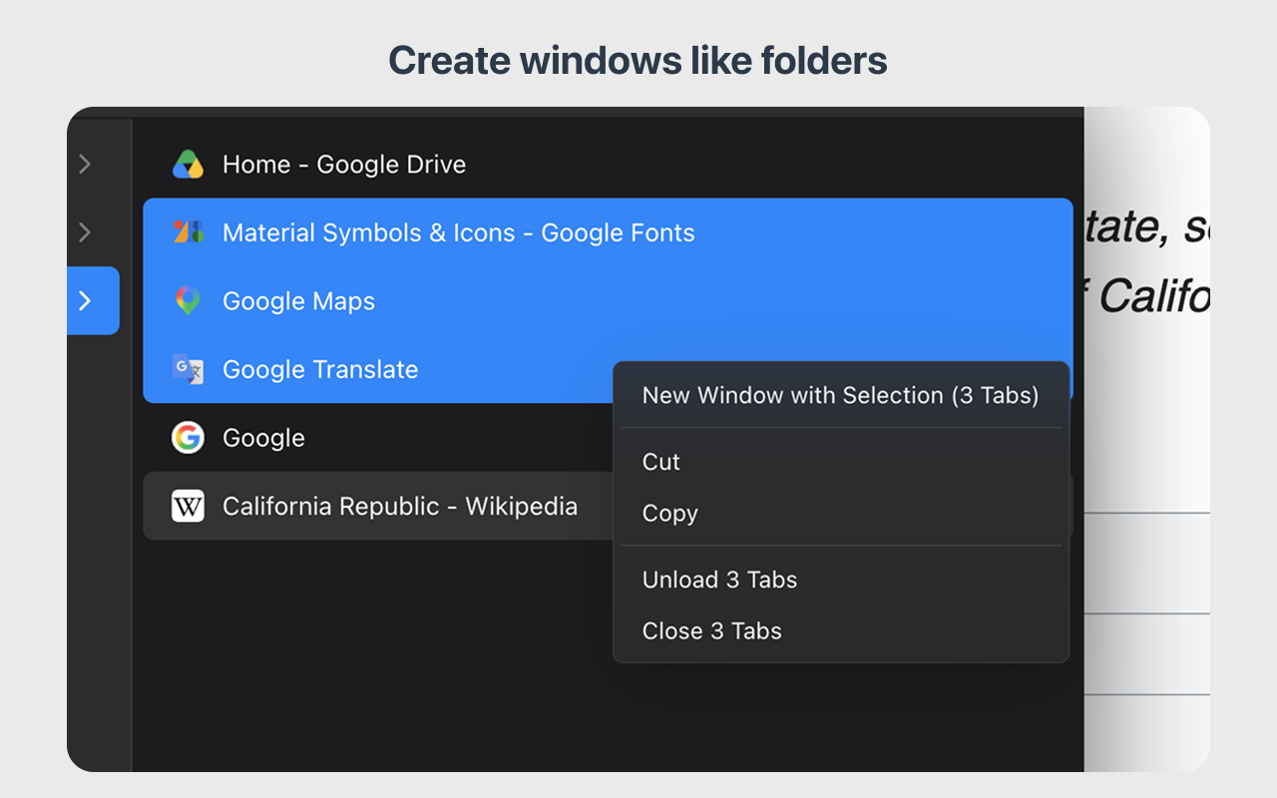Screen dimensions: 1277x798
Task: Click the Google Maps pin icon
Action: tap(188, 300)
